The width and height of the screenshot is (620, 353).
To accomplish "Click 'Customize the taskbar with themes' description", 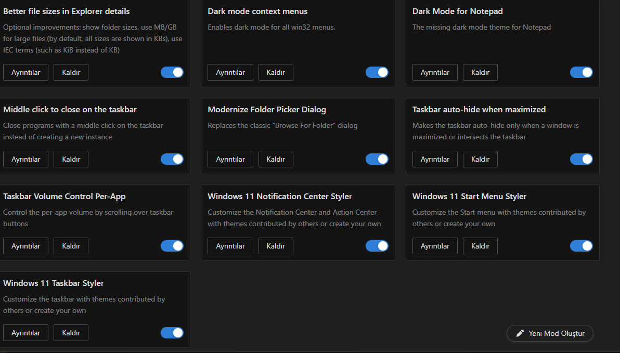I will 84,305.
